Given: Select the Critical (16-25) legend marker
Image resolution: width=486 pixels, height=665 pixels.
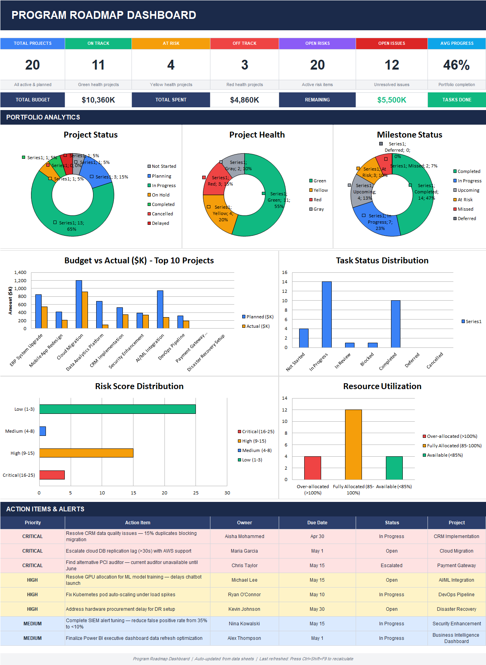Looking at the screenshot, I should 239,432.
